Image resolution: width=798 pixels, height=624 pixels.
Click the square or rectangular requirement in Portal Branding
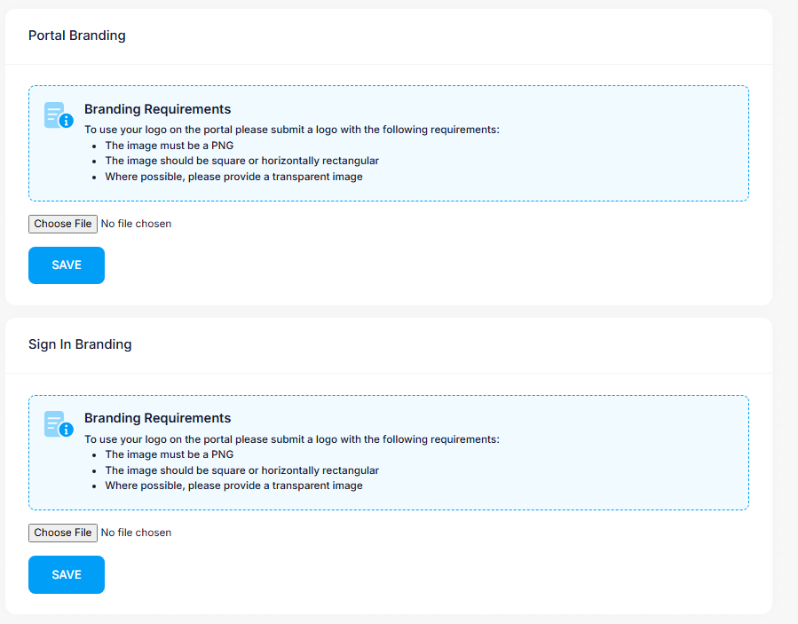[241, 161]
